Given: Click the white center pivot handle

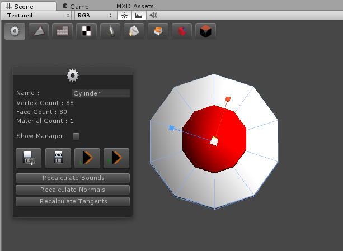Looking at the screenshot, I should (x=214, y=141).
